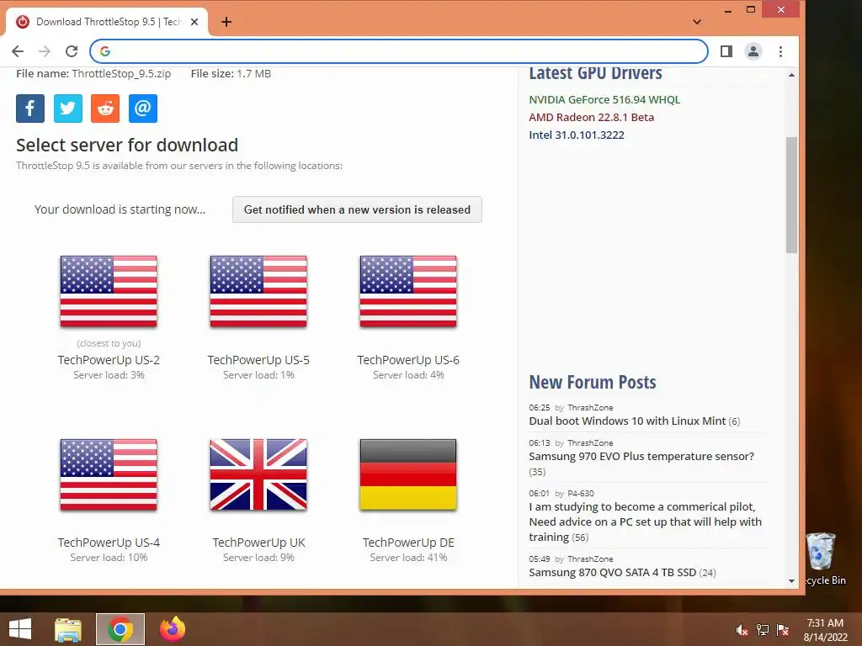This screenshot has width=862, height=646.
Task: Share the page on Reddit
Action: click(105, 109)
